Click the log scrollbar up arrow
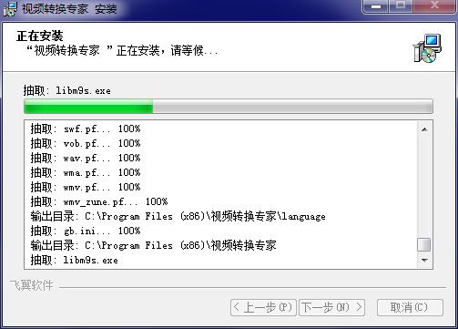This screenshot has width=458, height=329. 424,129
